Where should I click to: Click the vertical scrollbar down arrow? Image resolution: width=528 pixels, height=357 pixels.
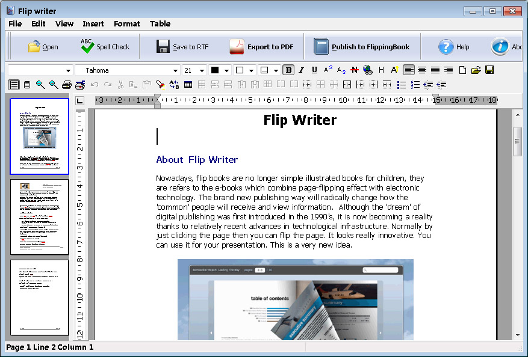518,335
